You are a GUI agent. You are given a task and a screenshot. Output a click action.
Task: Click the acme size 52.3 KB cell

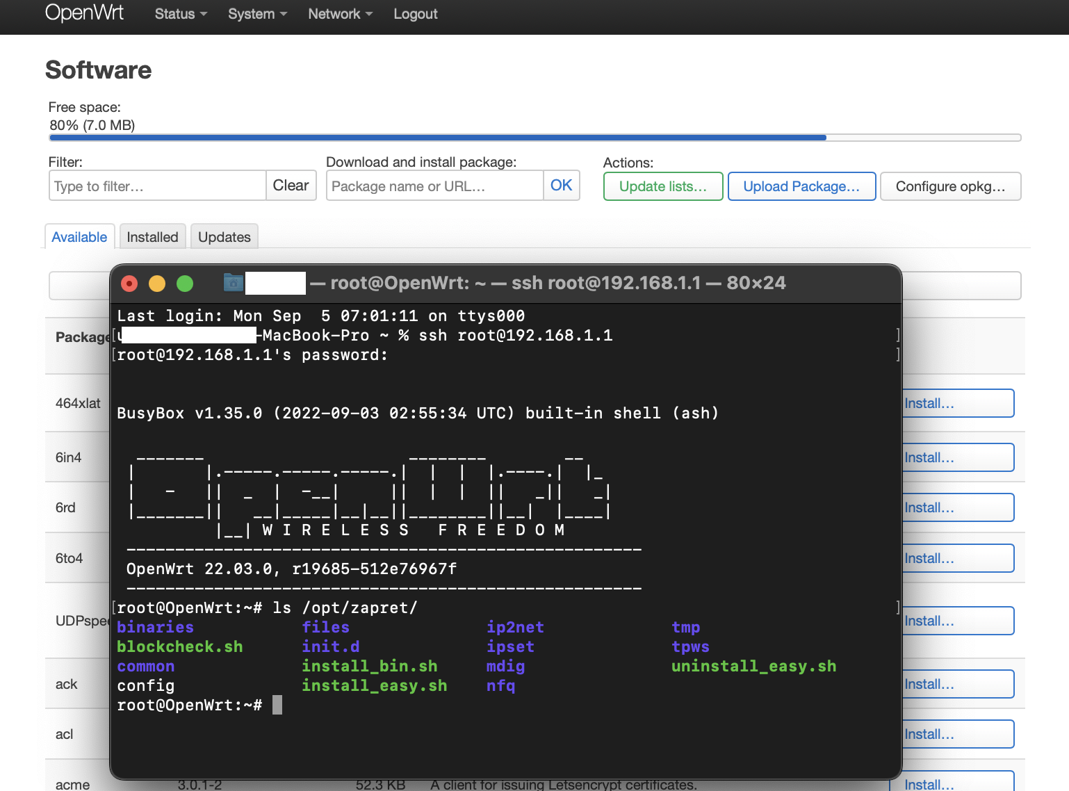pos(380,785)
